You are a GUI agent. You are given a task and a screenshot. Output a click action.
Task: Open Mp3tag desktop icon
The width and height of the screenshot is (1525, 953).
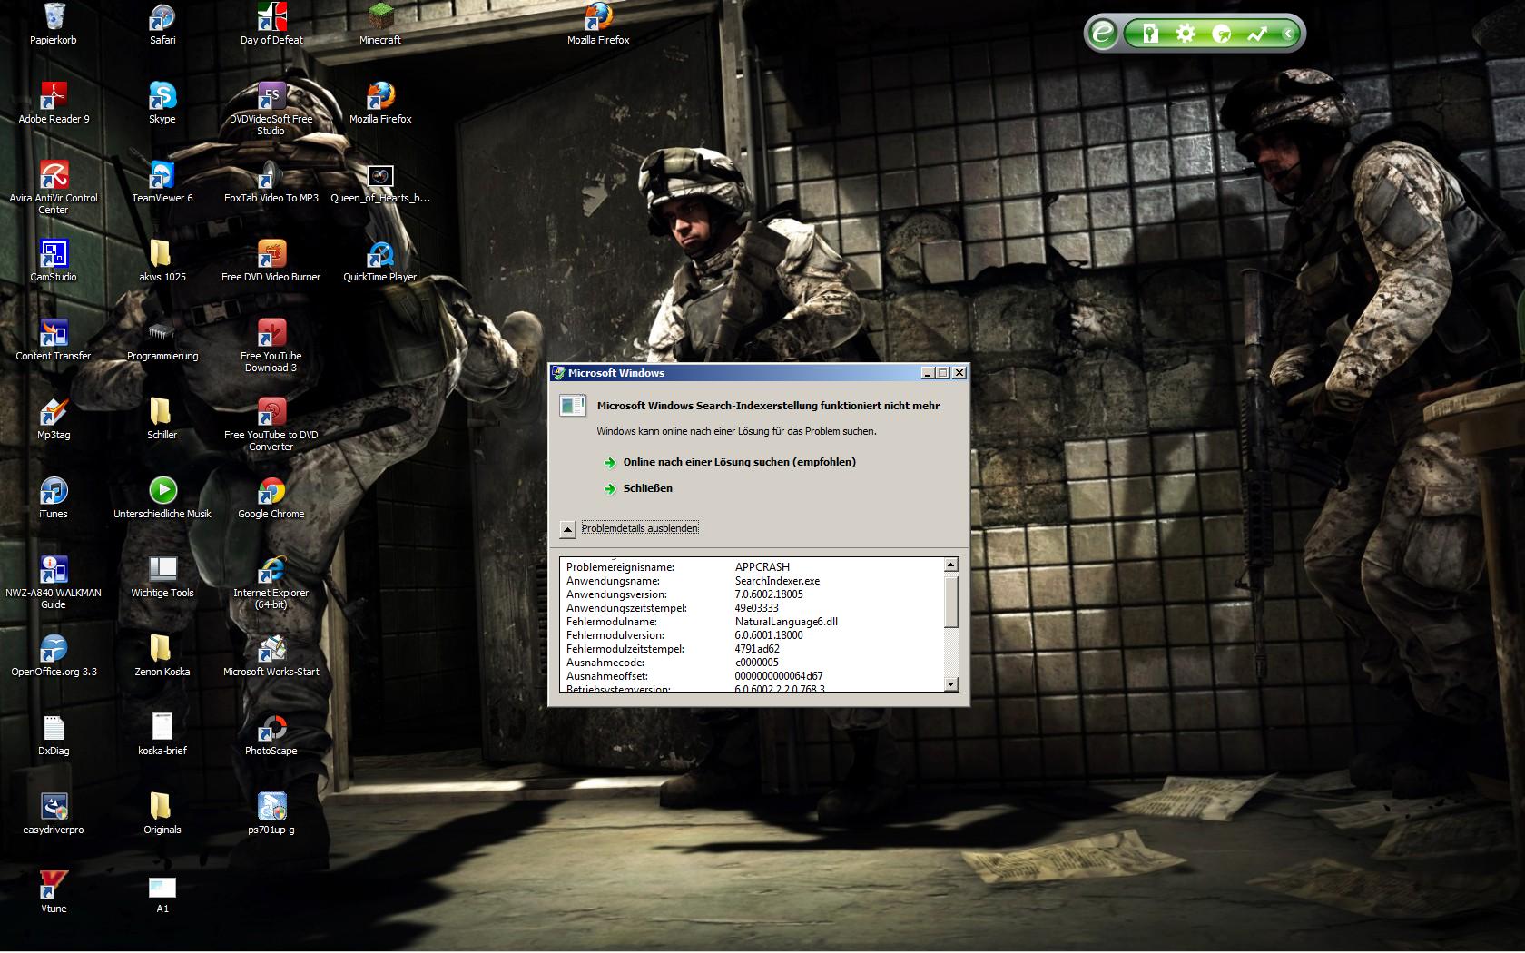(x=54, y=412)
